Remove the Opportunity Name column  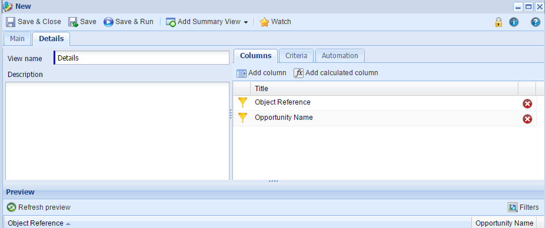[527, 119]
